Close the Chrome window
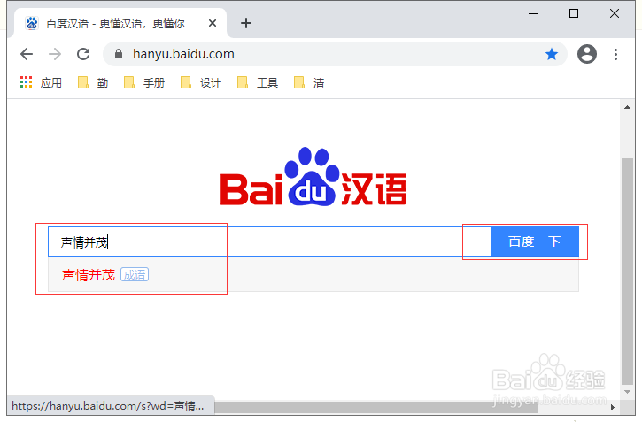This screenshot has width=642, height=422. 615,13
